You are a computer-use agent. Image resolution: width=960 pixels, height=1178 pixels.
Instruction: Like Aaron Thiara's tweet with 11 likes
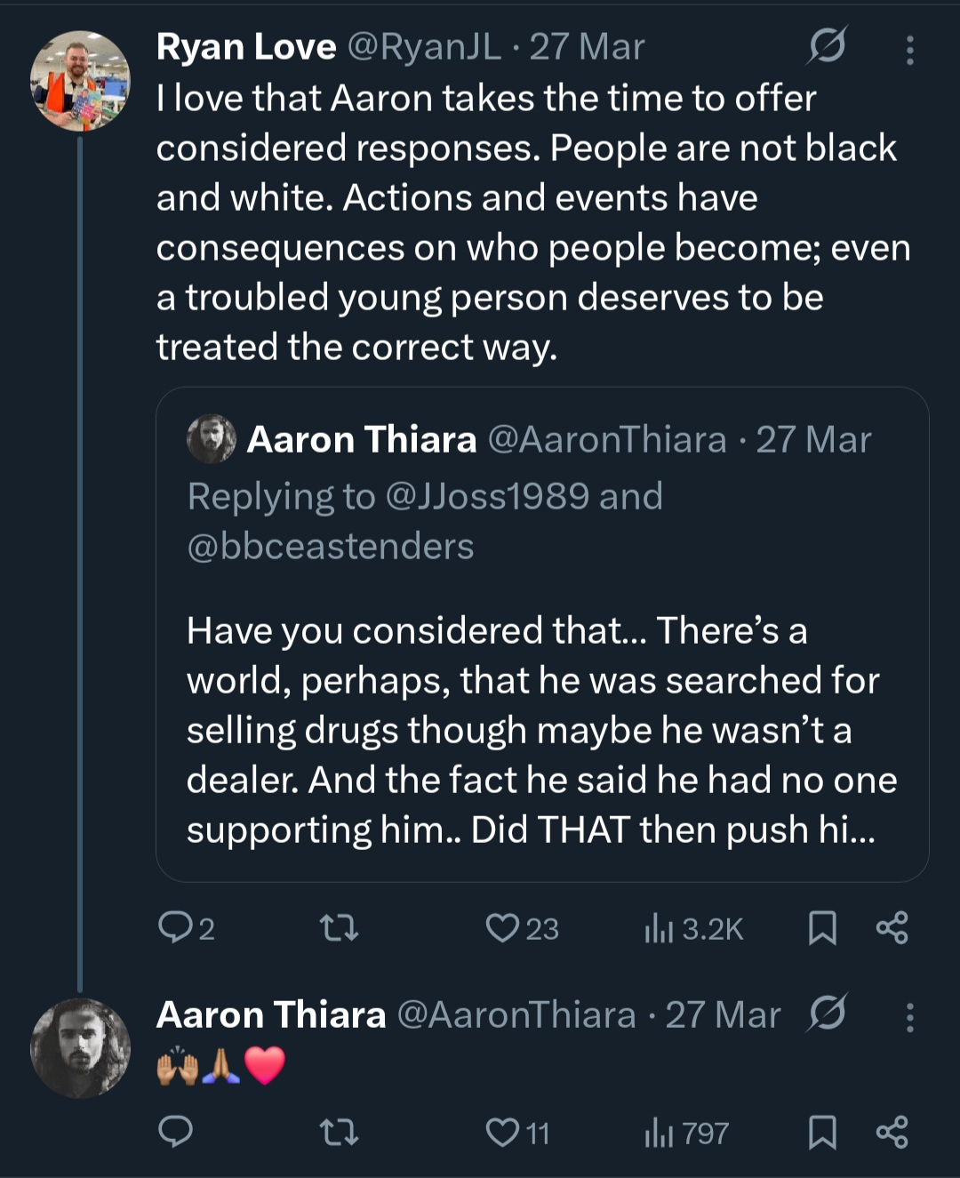503,1132
